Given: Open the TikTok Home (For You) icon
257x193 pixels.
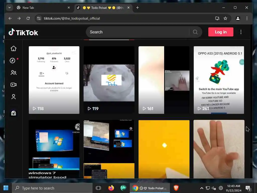Looking at the screenshot, I should (x=14, y=49).
